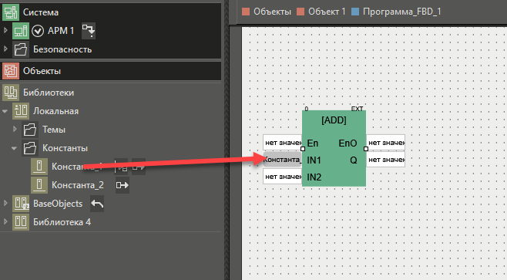Expand the Безопасность tree node
This screenshot has width=507, height=280.
click(5, 49)
